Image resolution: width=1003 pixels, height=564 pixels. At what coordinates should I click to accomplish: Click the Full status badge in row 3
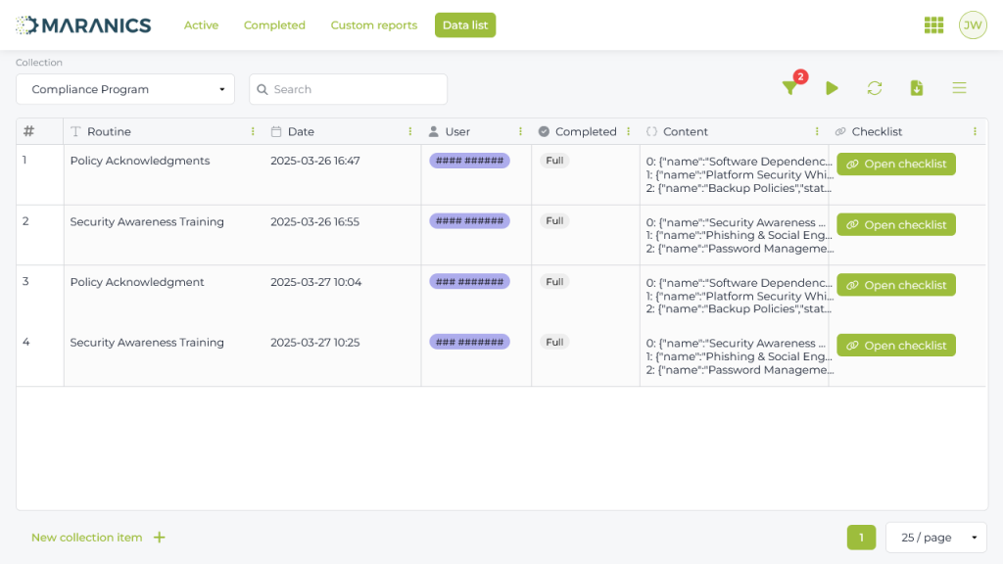pyautogui.click(x=554, y=281)
